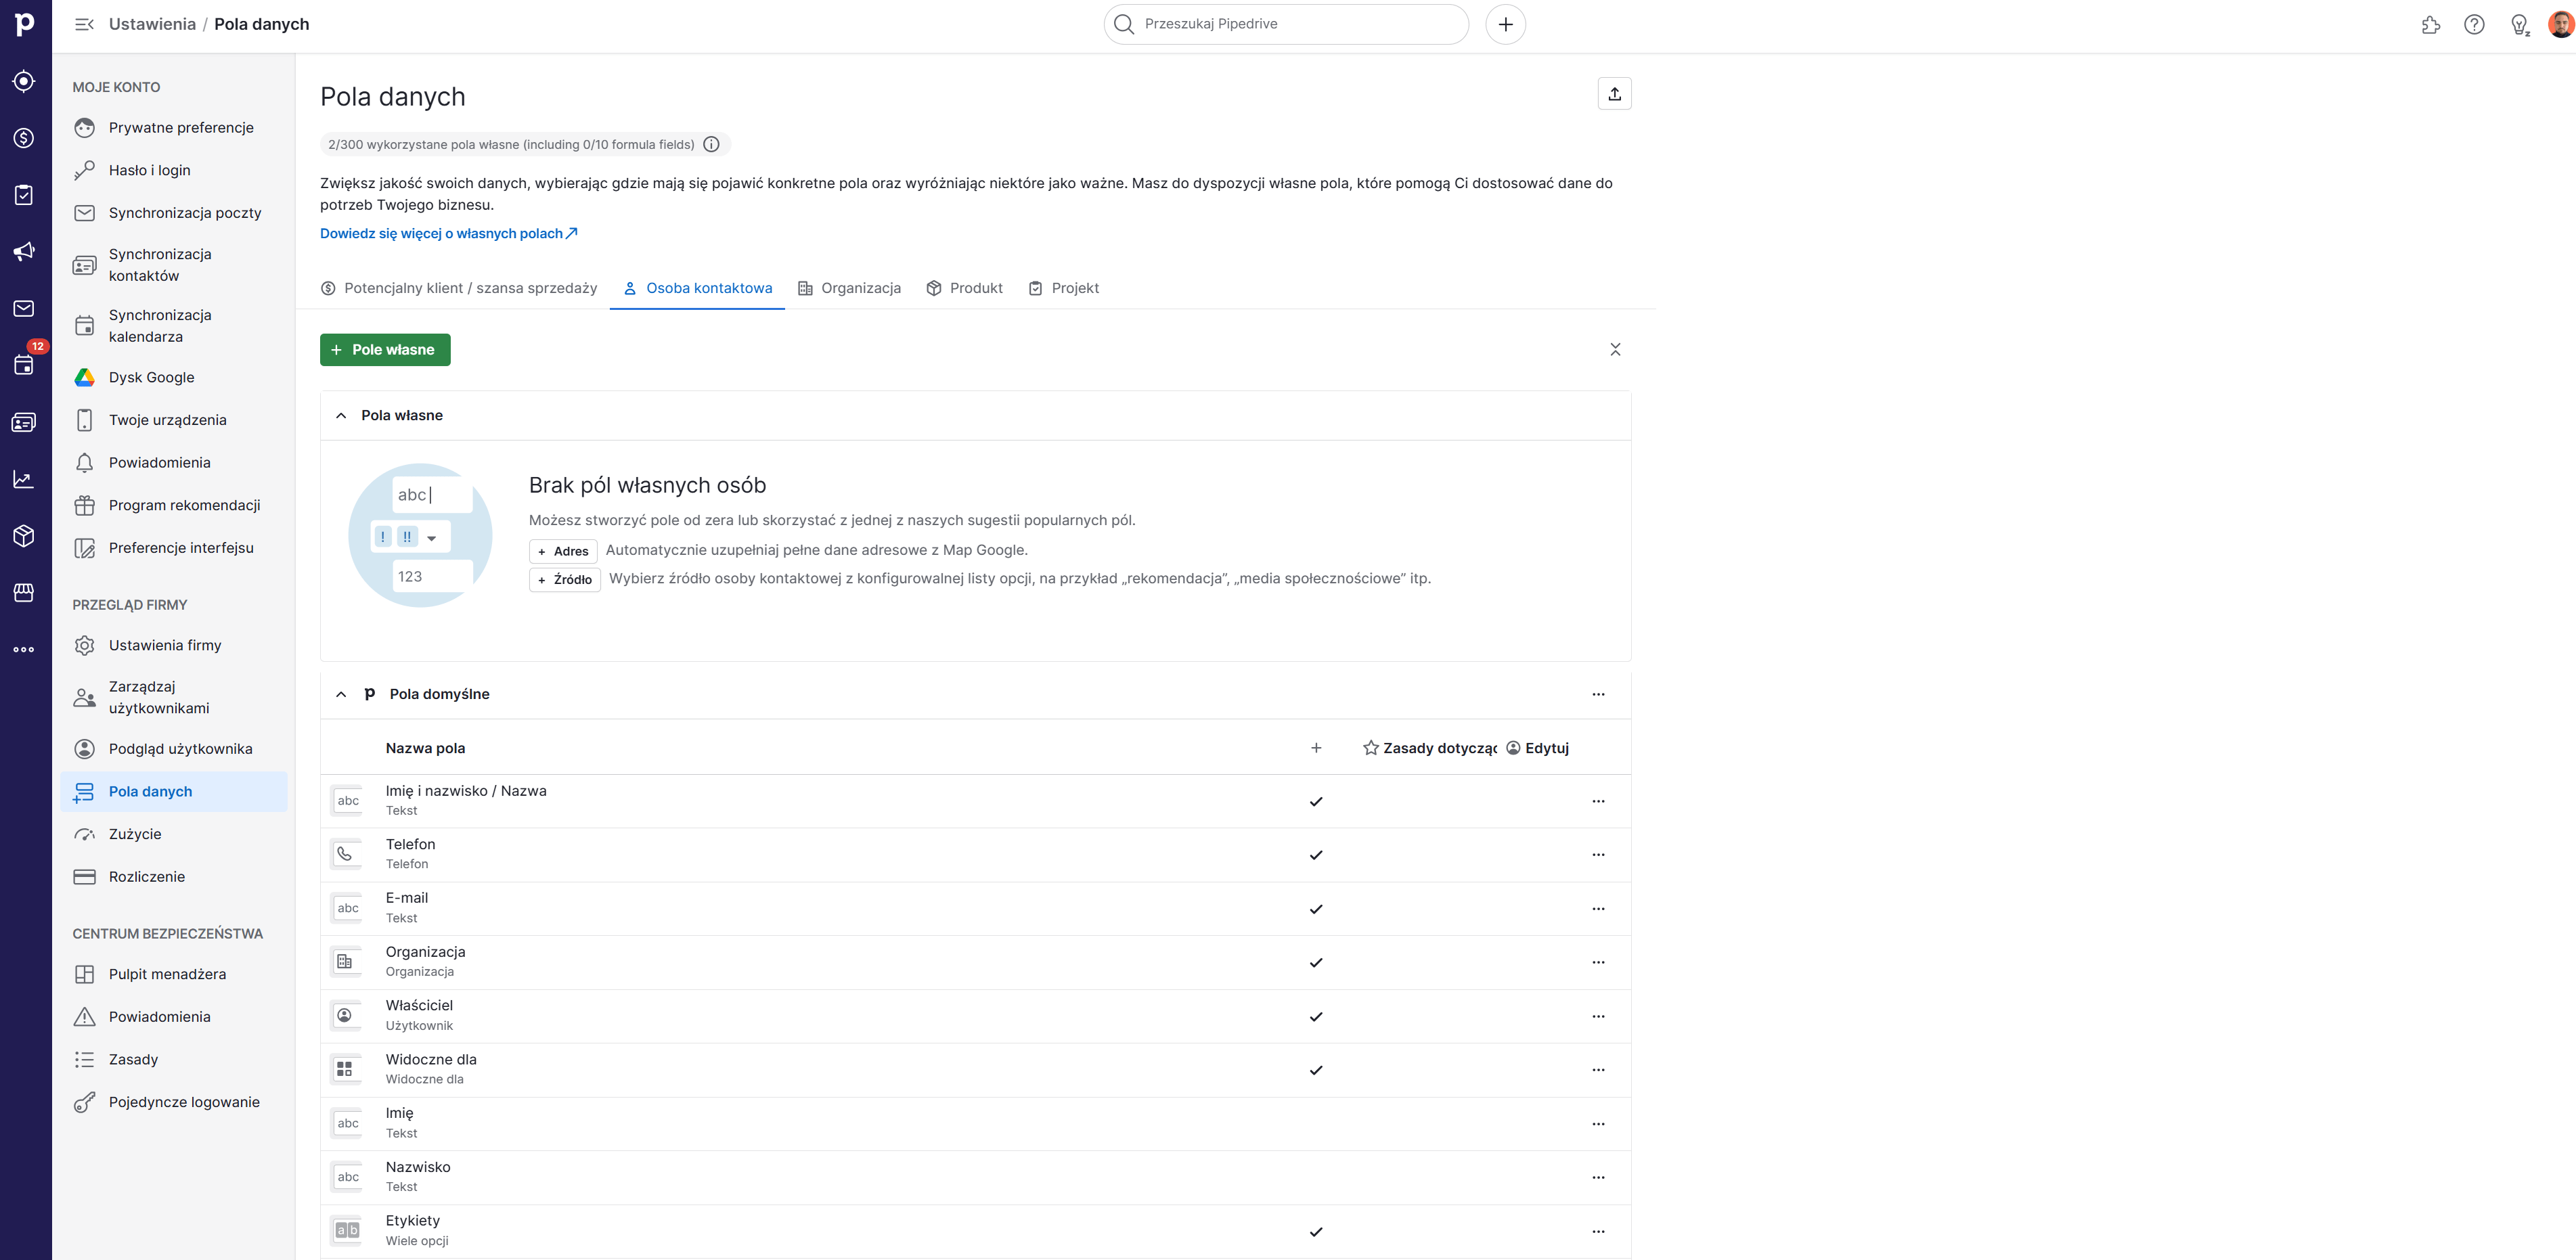Open Rozliczenie billing page
Screen dimensions: 2576x1260
[x=174, y=877]
